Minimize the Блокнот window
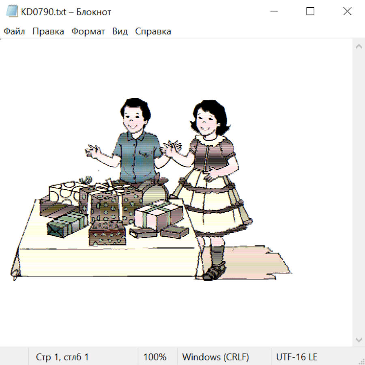Screen dimensions: 365x365 click(x=273, y=12)
